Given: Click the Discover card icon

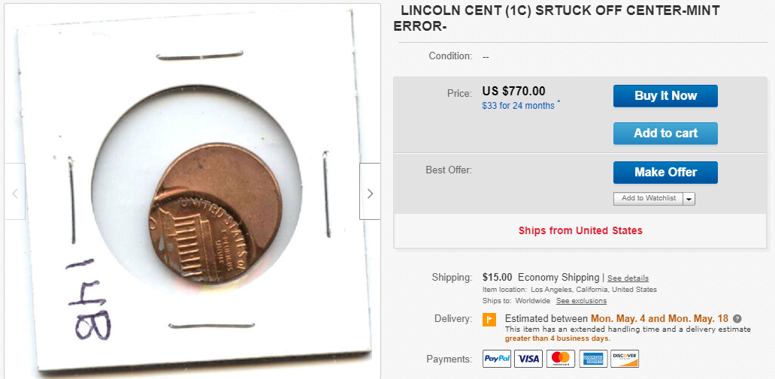Looking at the screenshot, I should pyautogui.click(x=625, y=359).
